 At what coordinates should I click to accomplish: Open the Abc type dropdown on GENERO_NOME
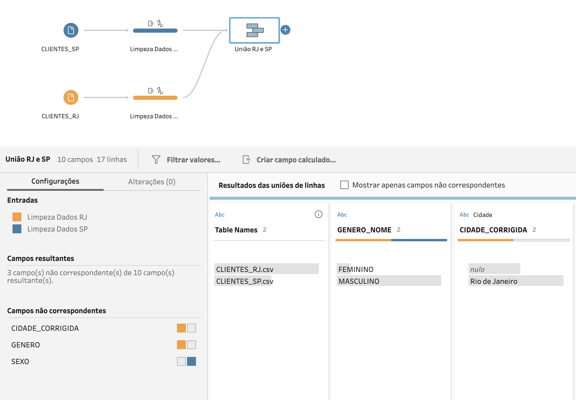pos(342,214)
